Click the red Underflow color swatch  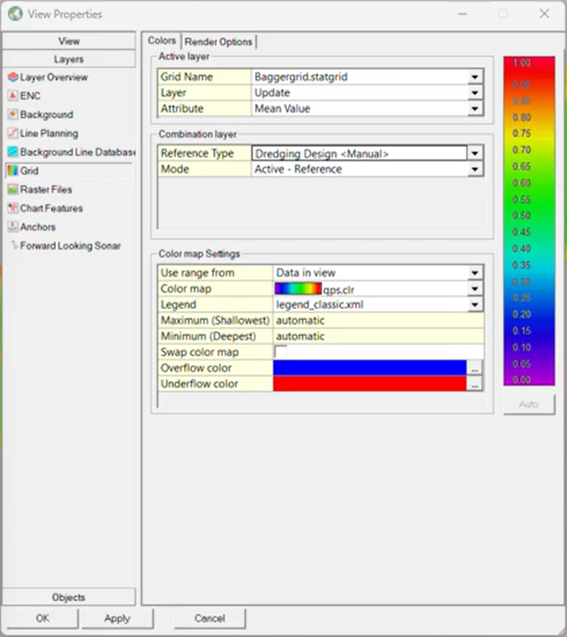370,384
